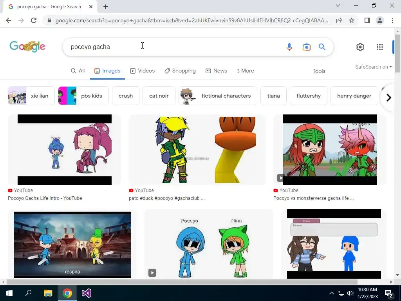Bookmark this tab with star icon
The height and width of the screenshot is (301, 401).
tap(352, 20)
